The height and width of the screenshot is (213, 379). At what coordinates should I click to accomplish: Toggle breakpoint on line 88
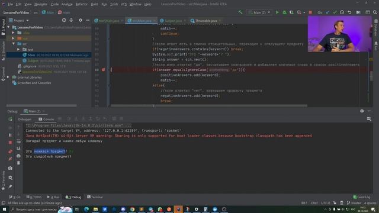[x=103, y=70]
